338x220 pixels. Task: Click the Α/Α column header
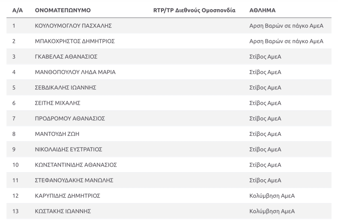coord(18,11)
